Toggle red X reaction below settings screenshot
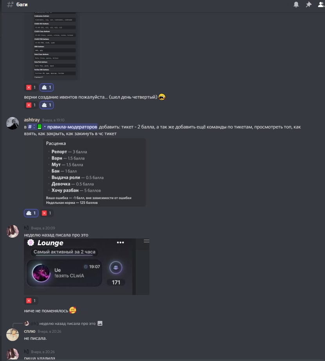 (x=31, y=88)
